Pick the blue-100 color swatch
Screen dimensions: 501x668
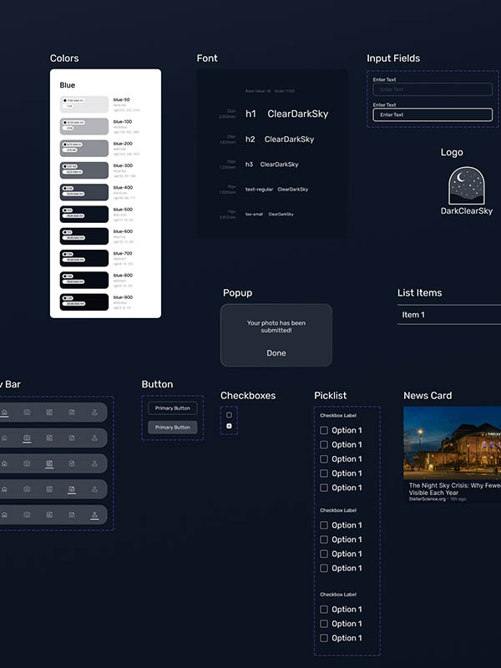point(84,126)
